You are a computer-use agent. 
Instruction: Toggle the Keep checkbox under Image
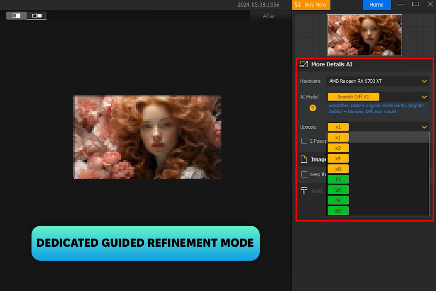(304, 174)
